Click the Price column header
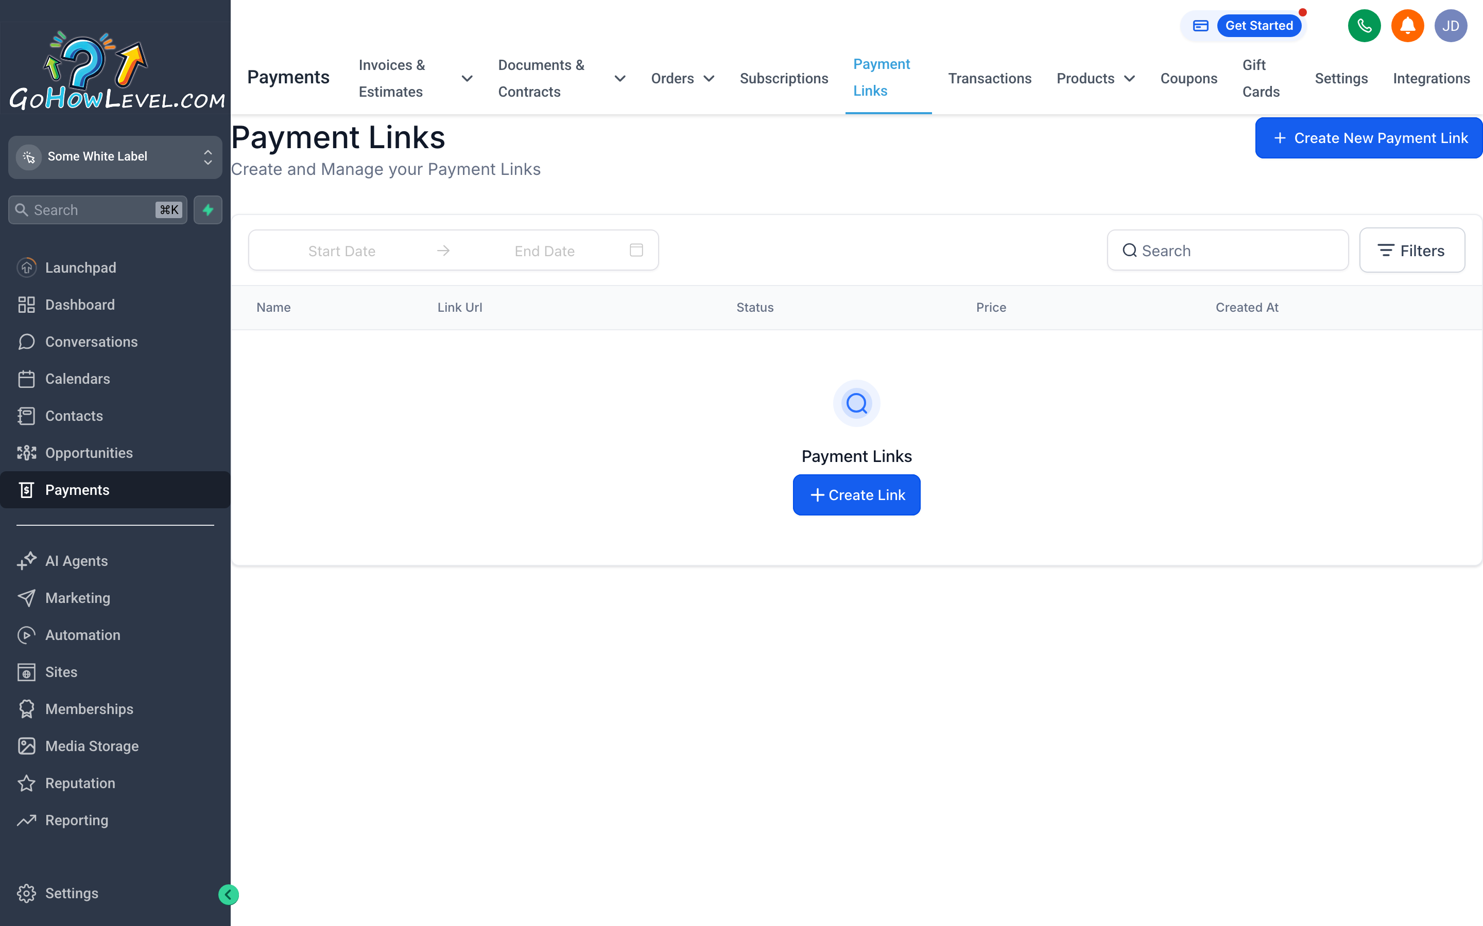 991,308
